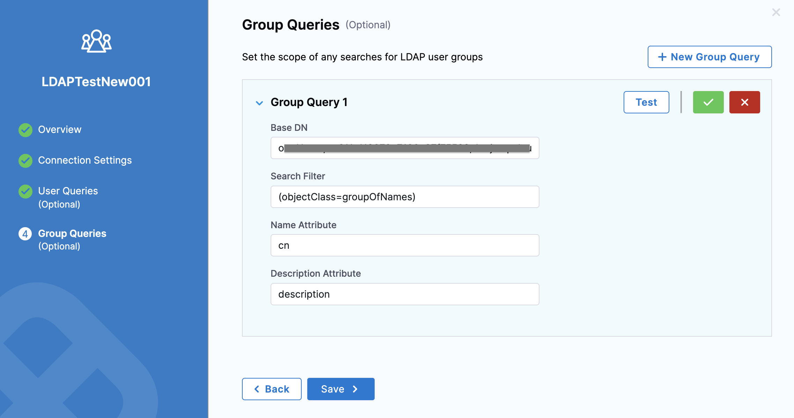Switch to the User Queries step
Viewport: 794px width, 418px height.
tap(68, 191)
